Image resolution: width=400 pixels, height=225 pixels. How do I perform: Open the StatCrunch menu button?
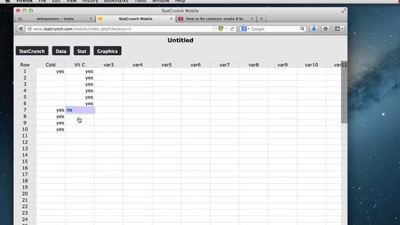(x=32, y=51)
